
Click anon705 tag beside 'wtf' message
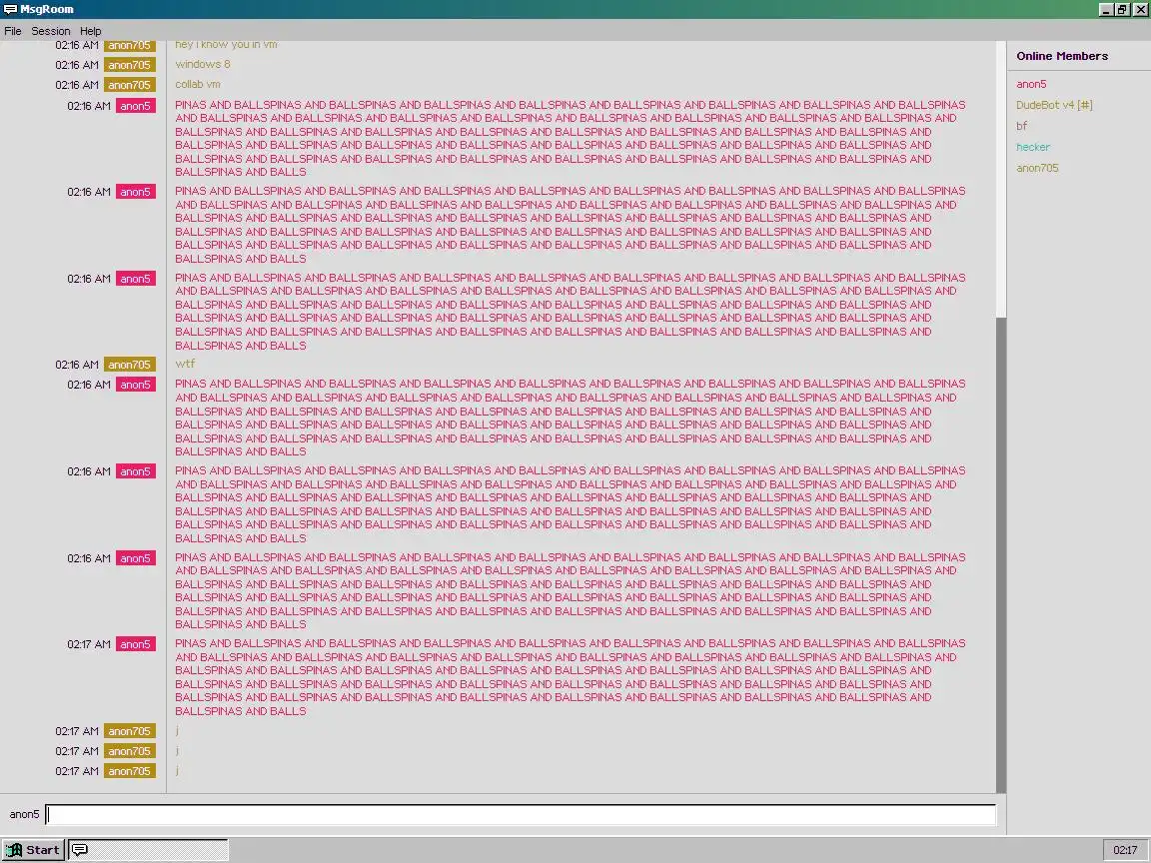tap(129, 364)
